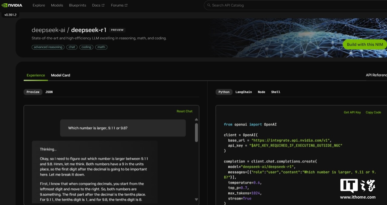
Task: Show the Shell code sample
Action: pyautogui.click(x=275, y=92)
